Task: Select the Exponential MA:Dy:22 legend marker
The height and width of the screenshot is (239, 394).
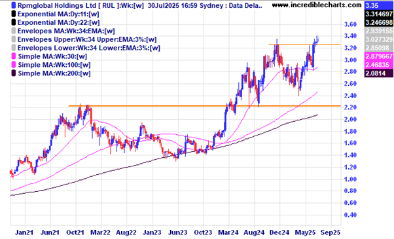Action: tap(14, 22)
